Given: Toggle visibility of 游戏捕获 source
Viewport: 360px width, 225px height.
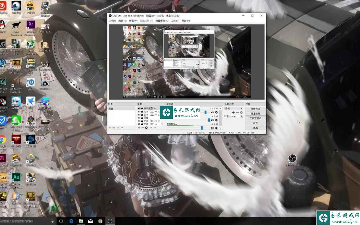Looking at the screenshot, I should coord(139,109).
